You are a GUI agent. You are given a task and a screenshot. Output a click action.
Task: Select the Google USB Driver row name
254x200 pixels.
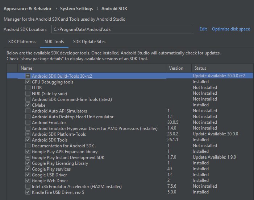pos(49,175)
